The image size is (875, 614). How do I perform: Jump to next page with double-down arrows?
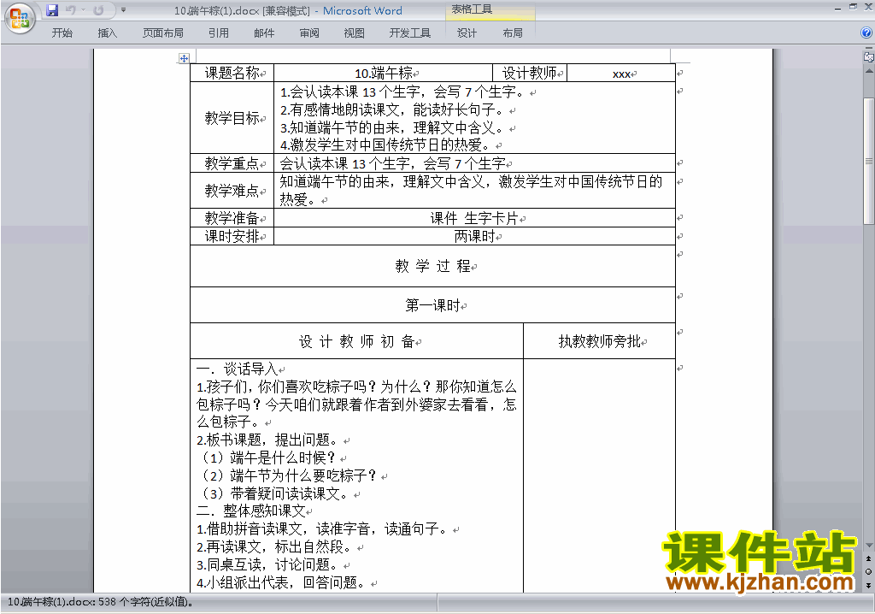(x=869, y=585)
